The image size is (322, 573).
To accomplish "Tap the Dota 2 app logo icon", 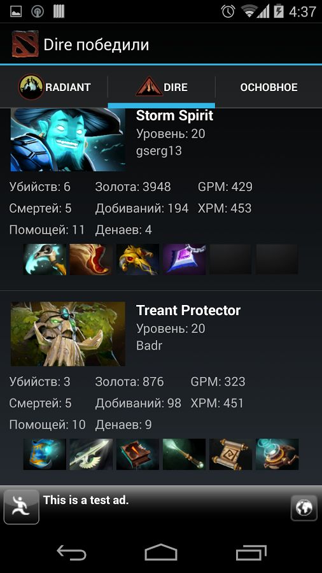I will pos(25,44).
